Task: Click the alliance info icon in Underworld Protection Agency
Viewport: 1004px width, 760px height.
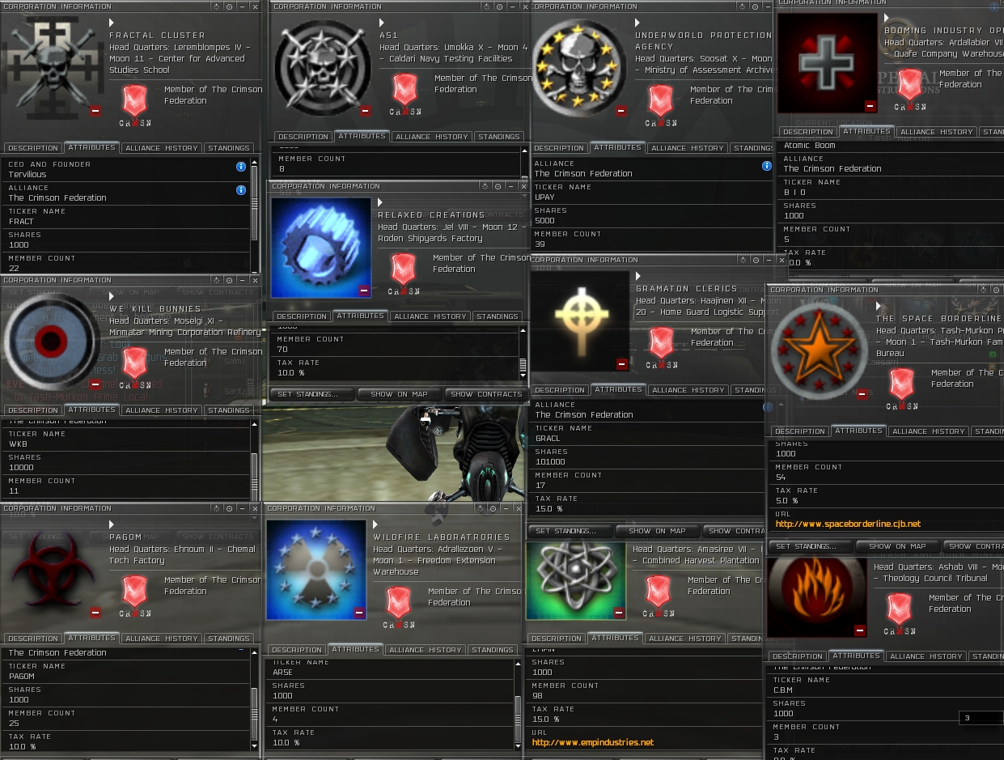Action: pyautogui.click(x=767, y=166)
